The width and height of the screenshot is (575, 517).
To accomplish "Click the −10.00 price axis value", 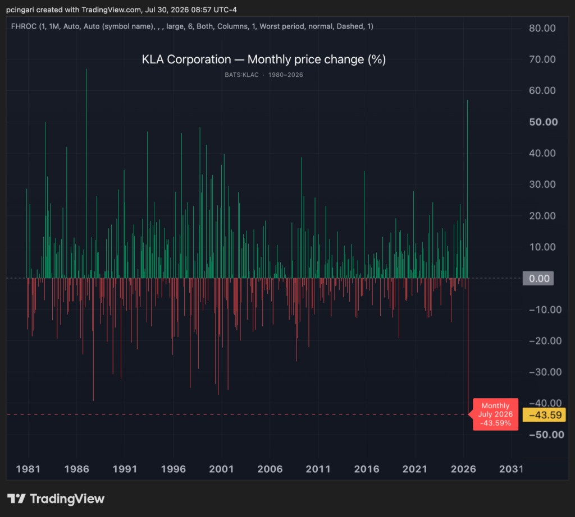I will [545, 310].
